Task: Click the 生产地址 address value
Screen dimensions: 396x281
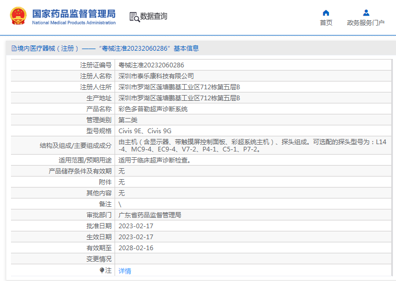Action: coord(179,98)
